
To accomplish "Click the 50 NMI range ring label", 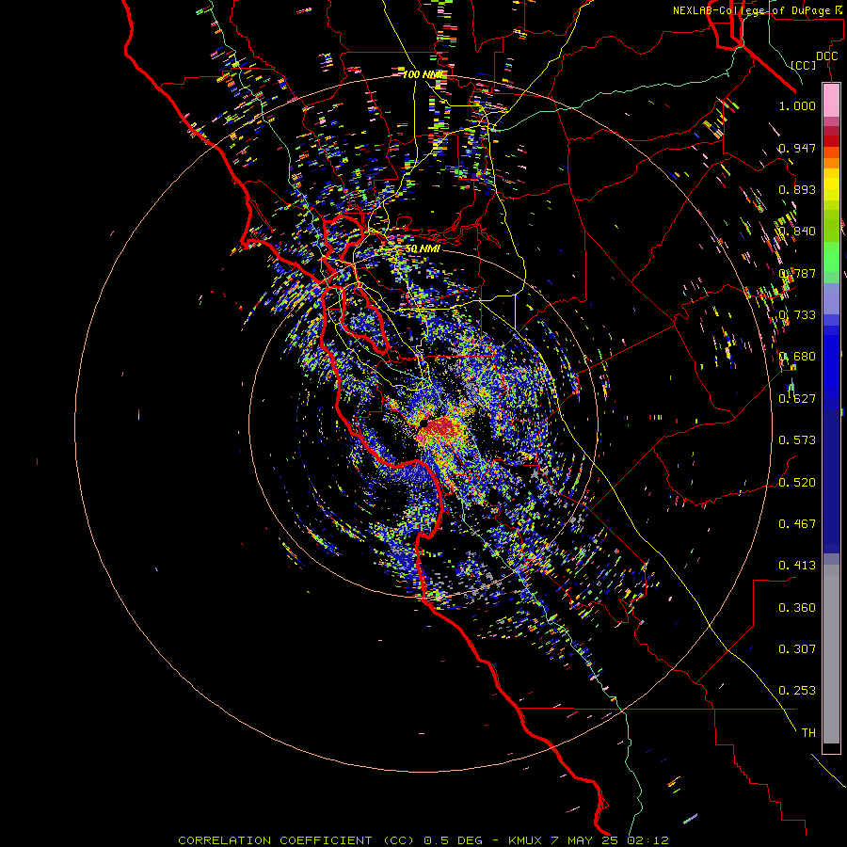I will click(x=423, y=248).
